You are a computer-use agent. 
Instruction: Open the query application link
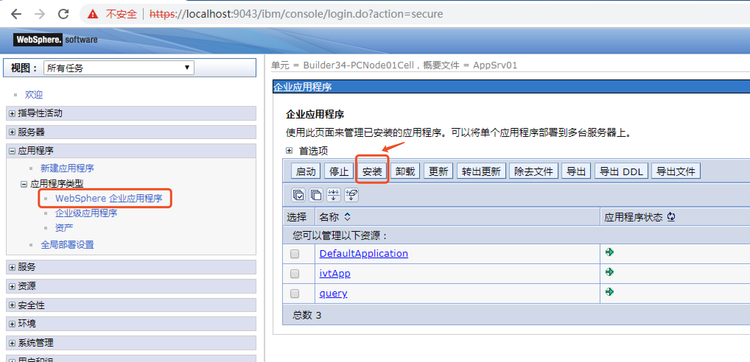tap(333, 293)
